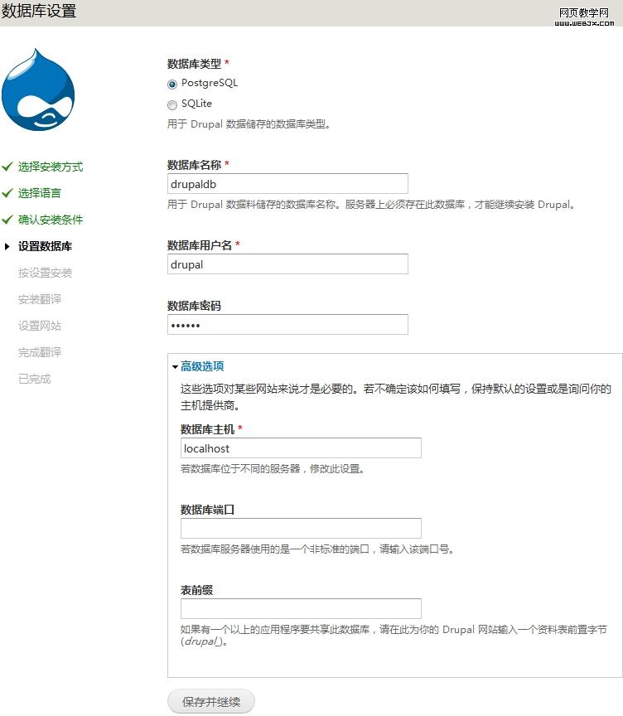Click the empty 表前缀 input field
The height and width of the screenshot is (716, 623).
(301, 609)
